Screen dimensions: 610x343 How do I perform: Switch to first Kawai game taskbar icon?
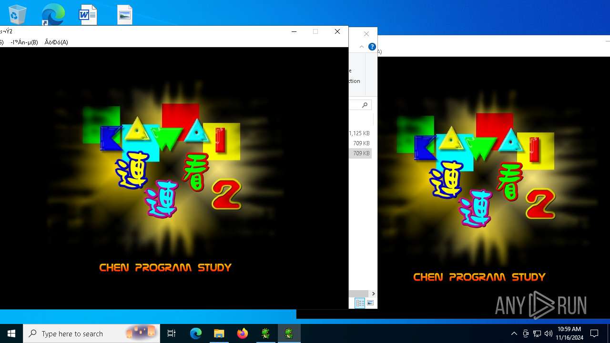coord(265,333)
